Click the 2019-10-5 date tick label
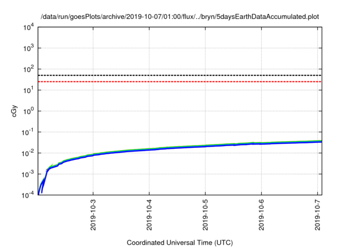This screenshot has width=355, height=248. coord(205,215)
